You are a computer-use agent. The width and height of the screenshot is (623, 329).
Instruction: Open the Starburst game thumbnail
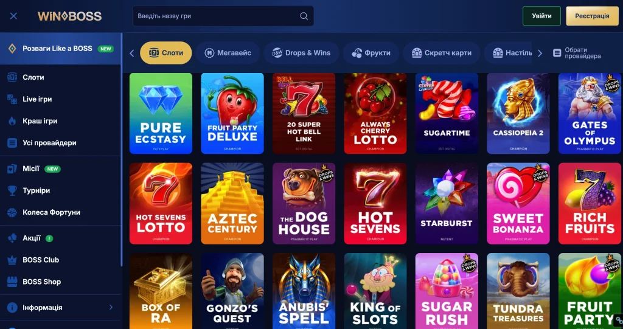pyautogui.click(x=447, y=204)
